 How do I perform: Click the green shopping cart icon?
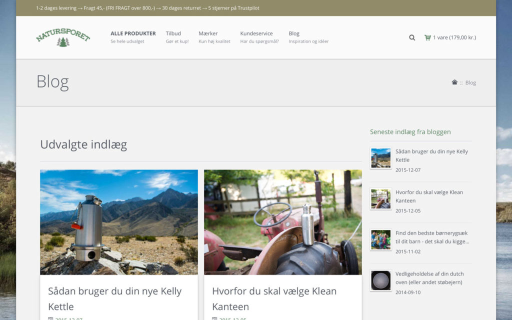(427, 37)
